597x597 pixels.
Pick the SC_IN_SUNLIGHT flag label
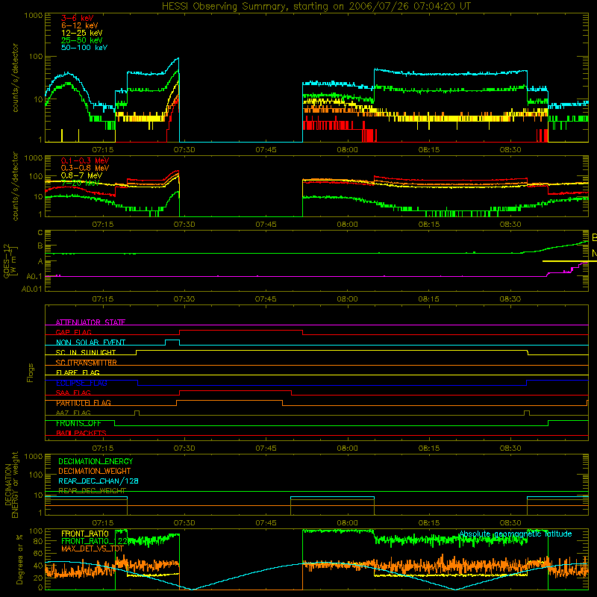86,352
